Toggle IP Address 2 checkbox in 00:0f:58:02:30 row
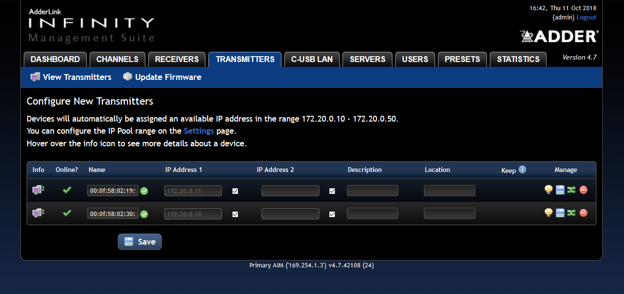624x294 pixels. pos(332,214)
